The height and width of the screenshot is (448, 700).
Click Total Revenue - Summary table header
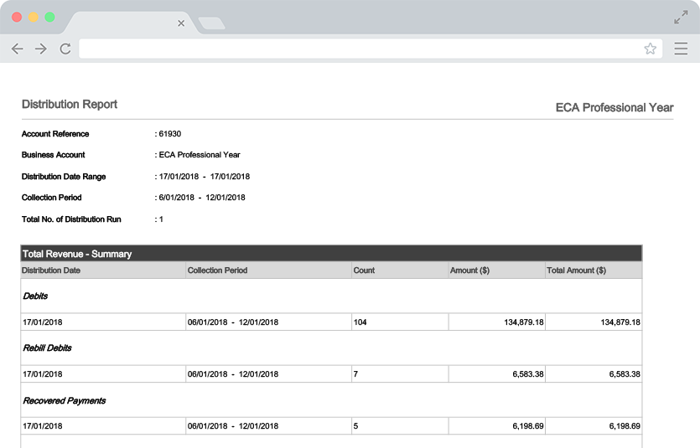(332, 254)
